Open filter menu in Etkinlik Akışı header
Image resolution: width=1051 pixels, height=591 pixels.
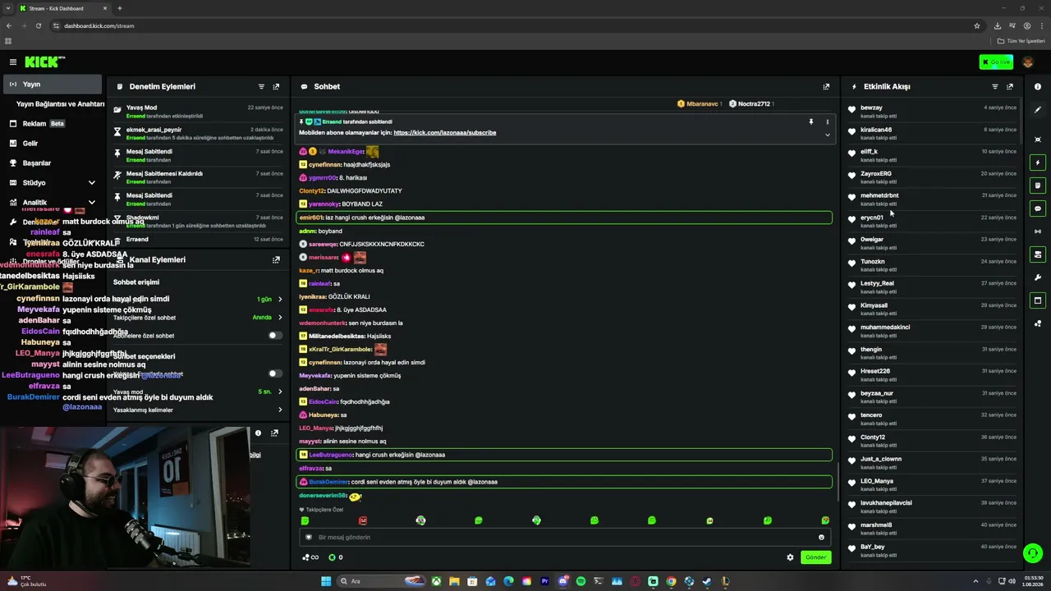pos(995,86)
